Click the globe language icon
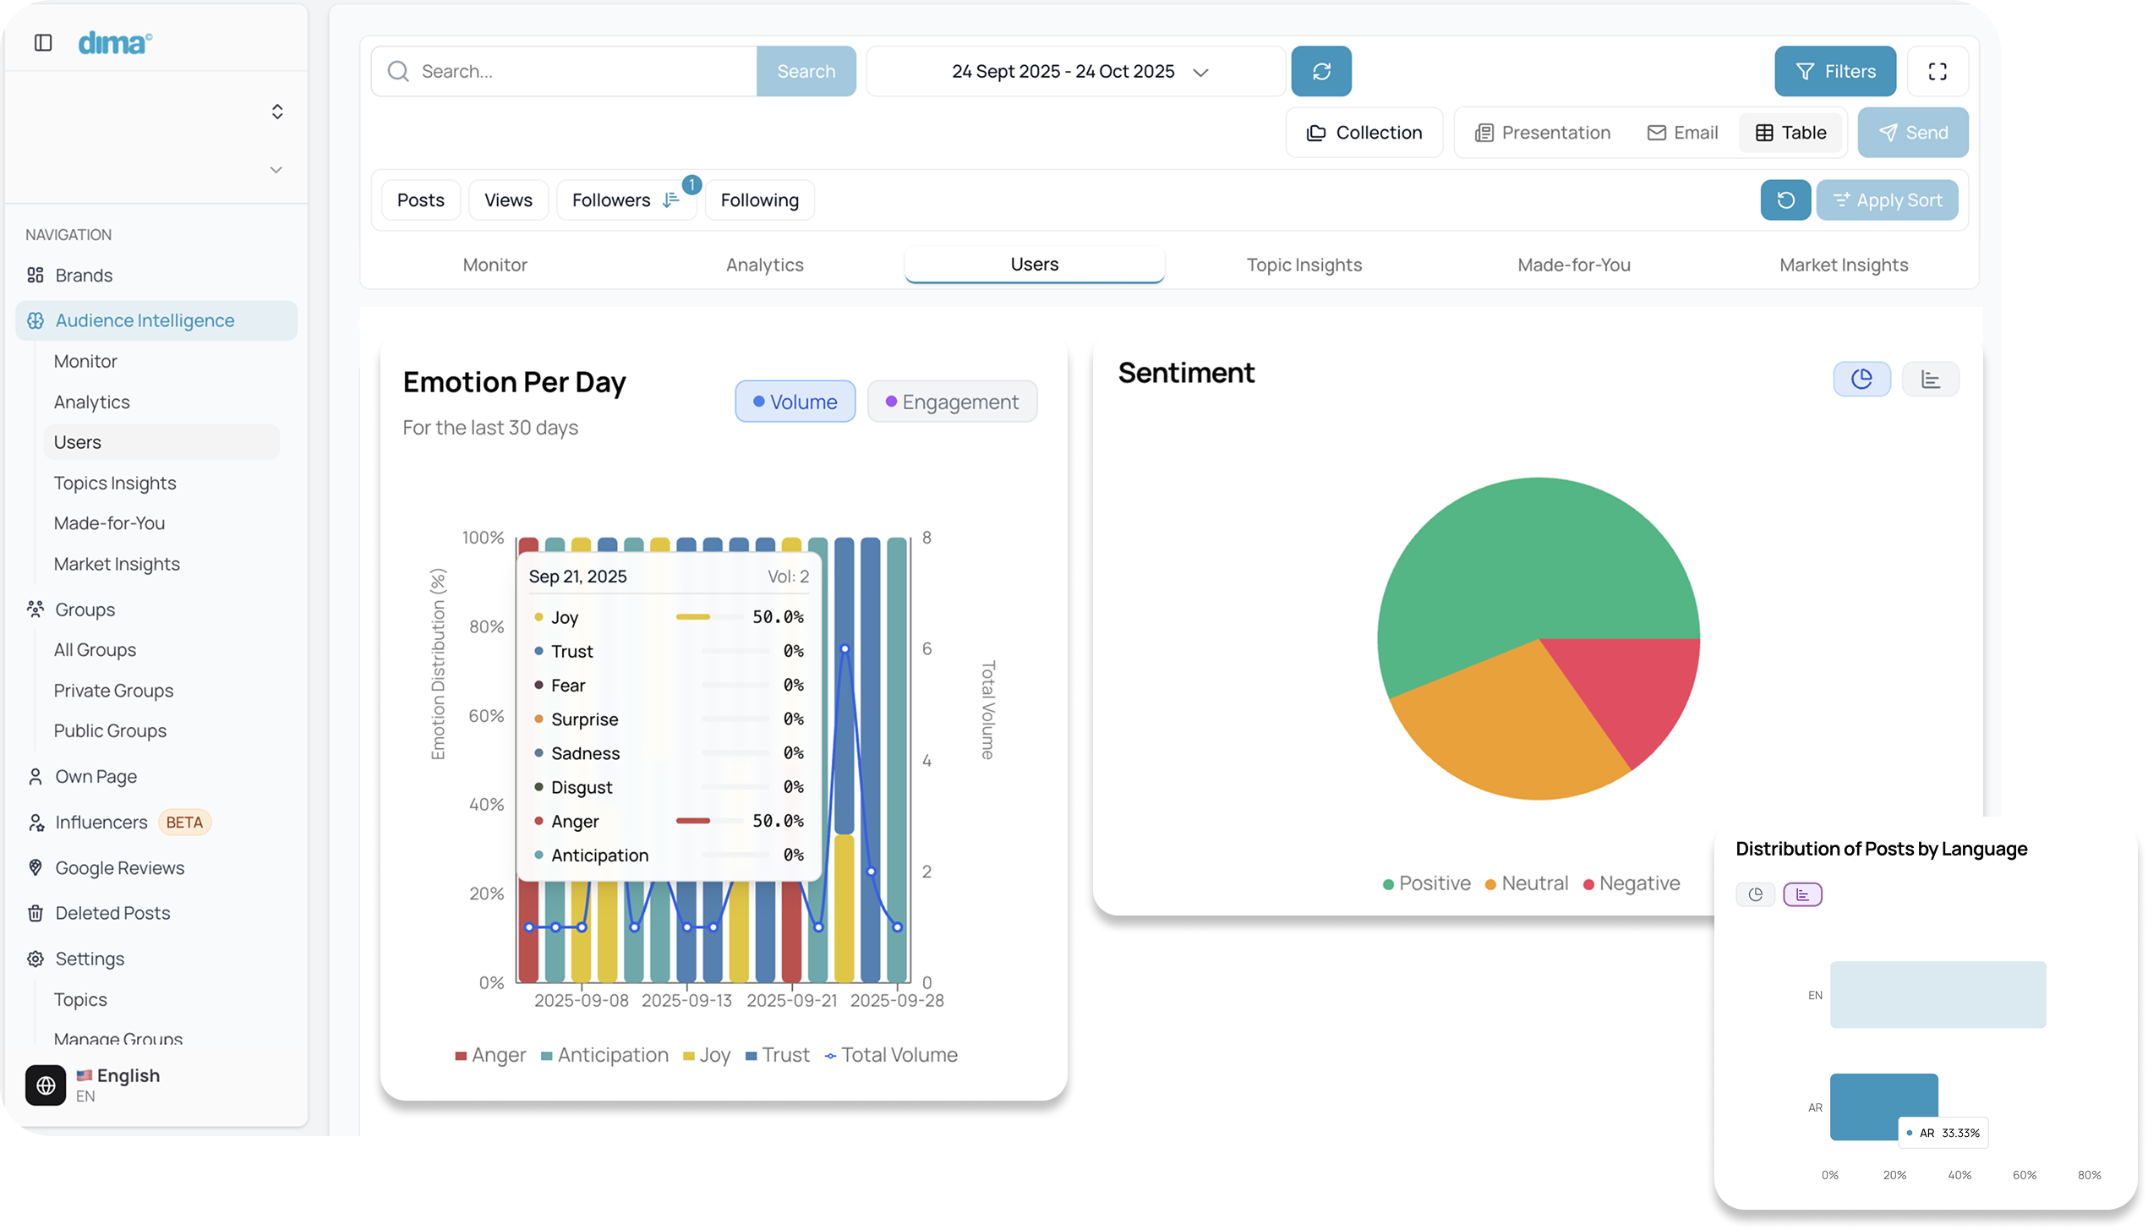 pyautogui.click(x=46, y=1085)
